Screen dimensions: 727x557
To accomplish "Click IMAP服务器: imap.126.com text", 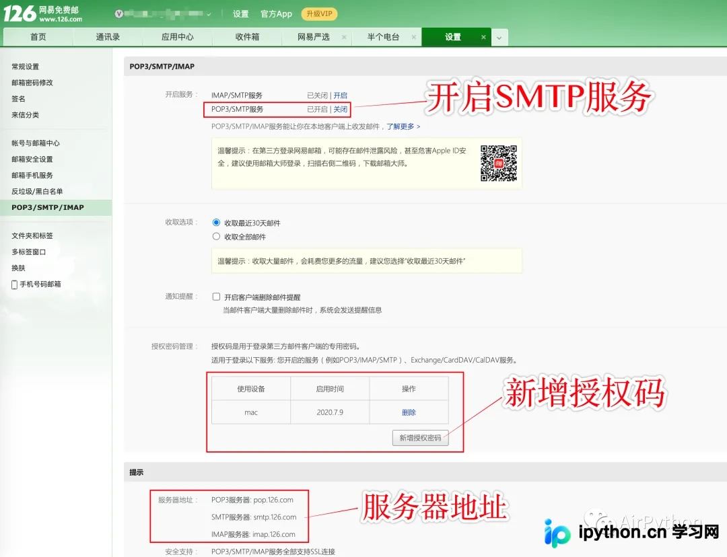I will click(x=253, y=534).
